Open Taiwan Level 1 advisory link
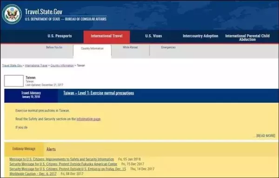Screen dimensions: 279x178 99,93
